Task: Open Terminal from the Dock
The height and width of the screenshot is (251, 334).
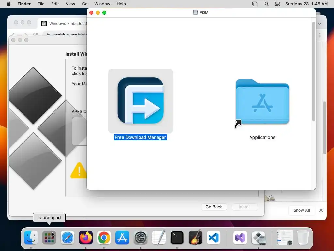Action: [177, 238]
